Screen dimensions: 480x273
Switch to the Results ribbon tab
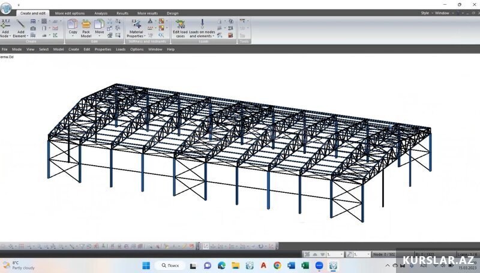pos(122,13)
